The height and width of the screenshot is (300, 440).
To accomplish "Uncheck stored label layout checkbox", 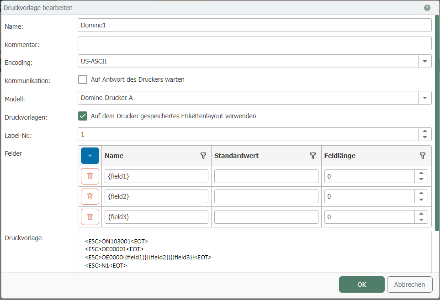I will click(x=83, y=116).
